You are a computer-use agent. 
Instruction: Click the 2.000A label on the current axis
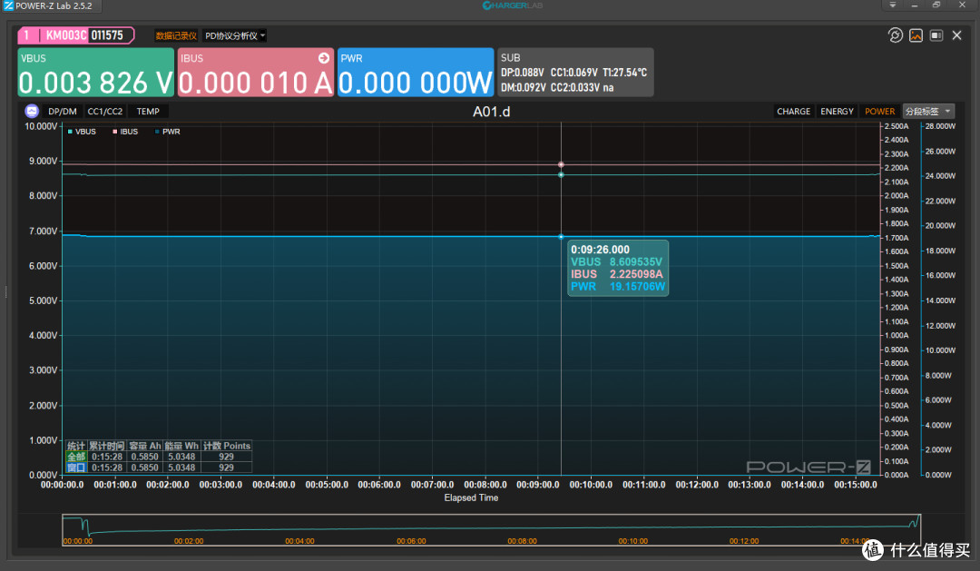coord(897,196)
